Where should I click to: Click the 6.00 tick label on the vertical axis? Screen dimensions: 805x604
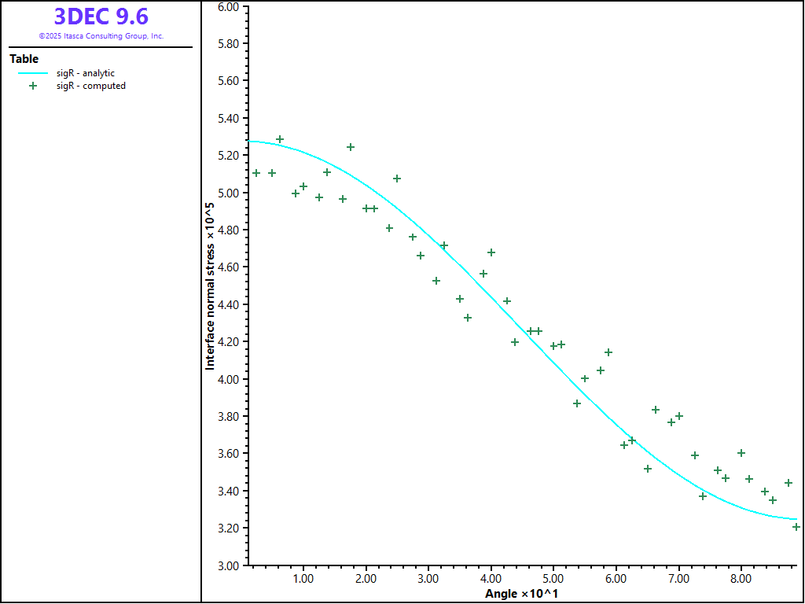pyautogui.click(x=228, y=6)
